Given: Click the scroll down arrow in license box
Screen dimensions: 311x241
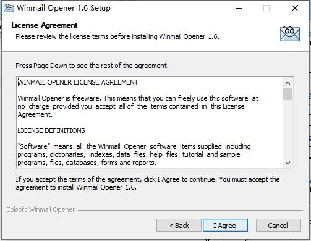Looking at the screenshot, I should pyautogui.click(x=288, y=163).
